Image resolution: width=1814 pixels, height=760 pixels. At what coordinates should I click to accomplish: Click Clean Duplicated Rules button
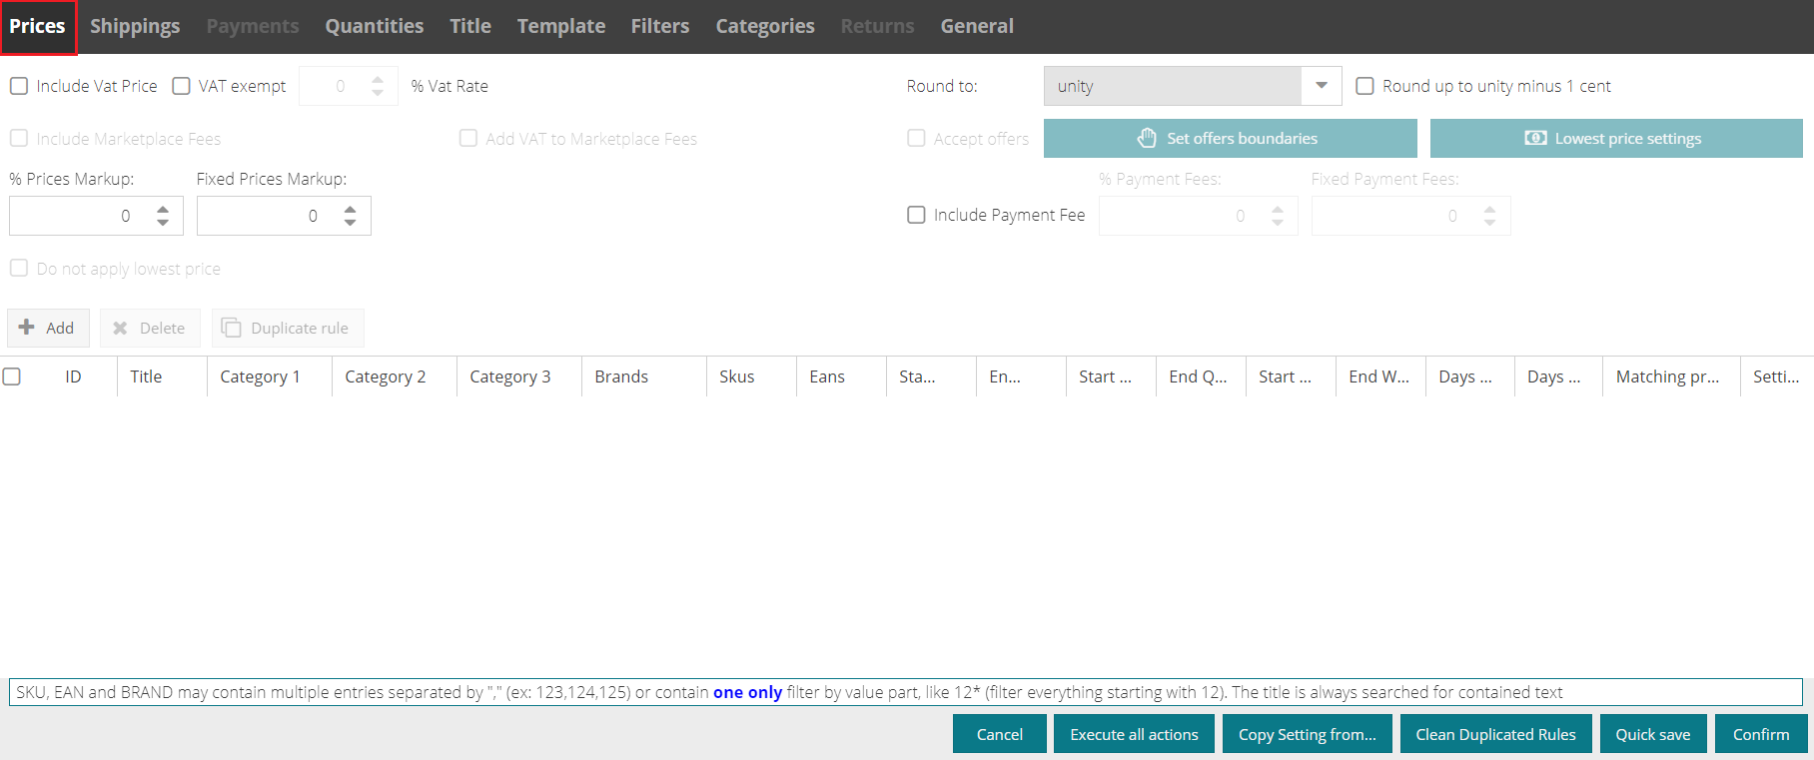click(x=1495, y=734)
